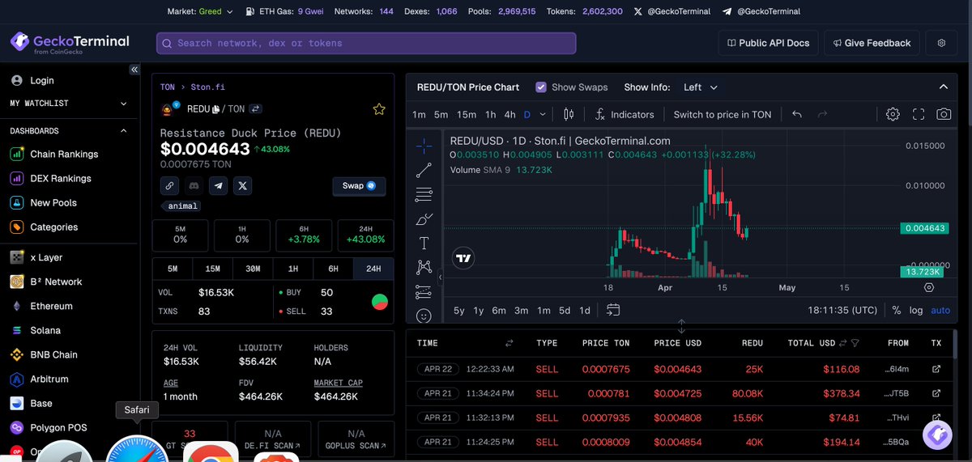Filter the Total USD column
The image size is (972, 462).
(855, 344)
